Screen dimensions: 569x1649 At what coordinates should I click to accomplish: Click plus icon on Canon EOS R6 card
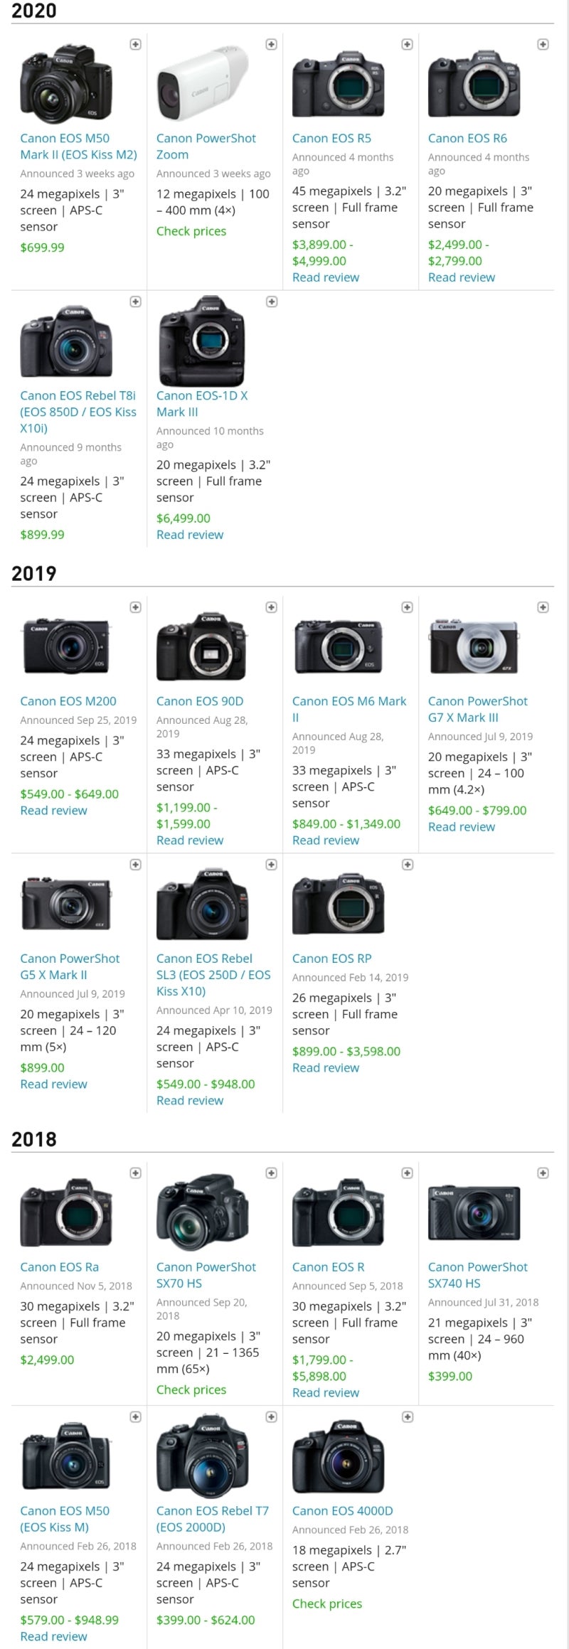(x=543, y=44)
